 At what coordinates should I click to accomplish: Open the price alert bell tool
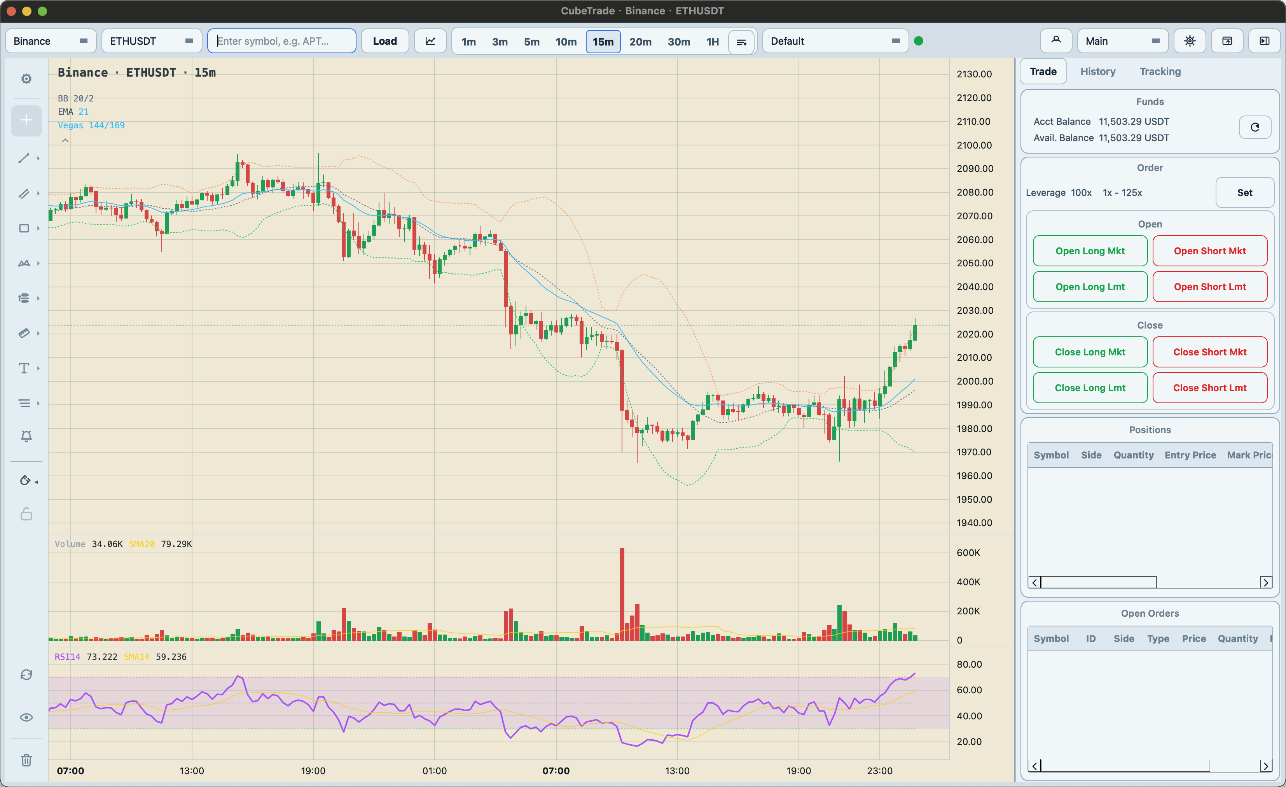(x=26, y=436)
